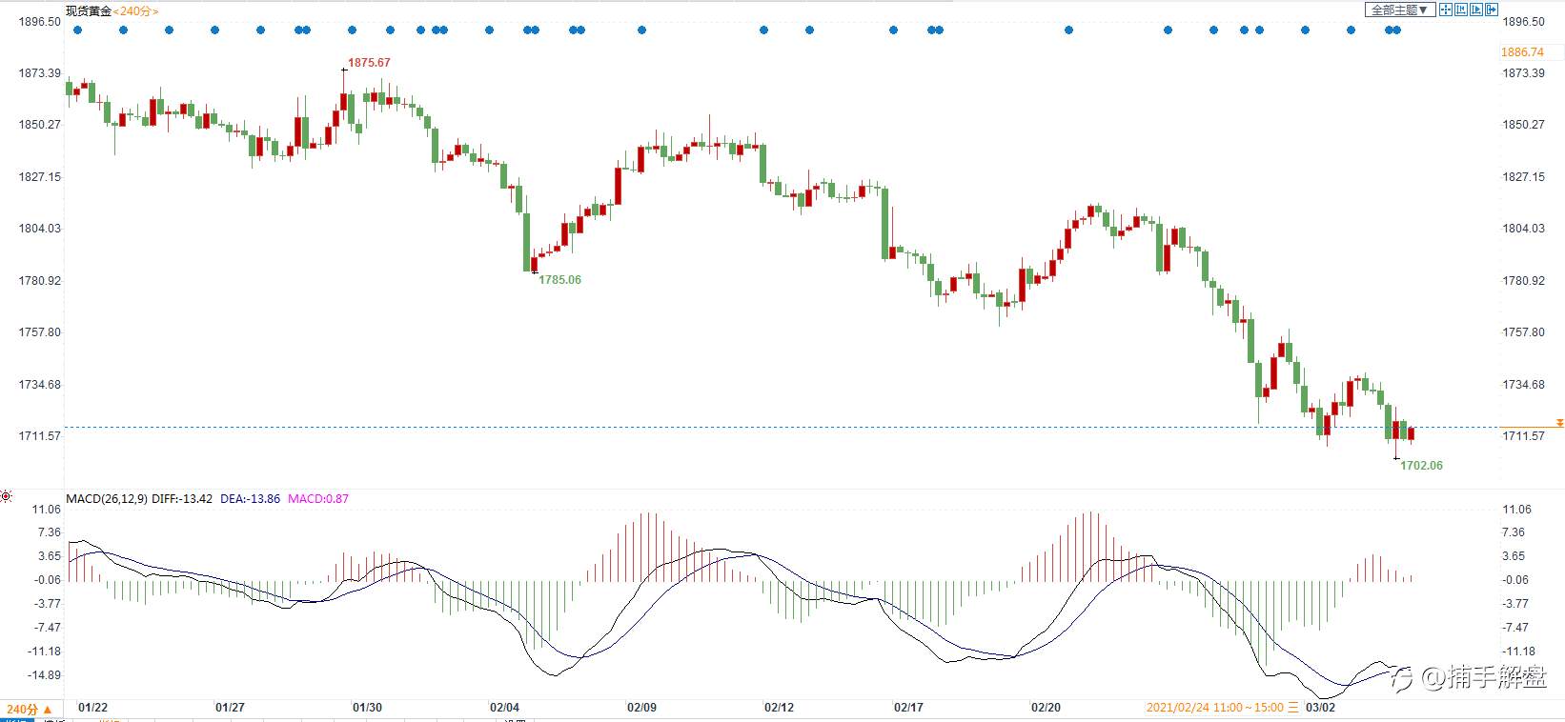Open the <240分> period selector beside 现货黄金
1565x722 pixels.
click(x=136, y=11)
